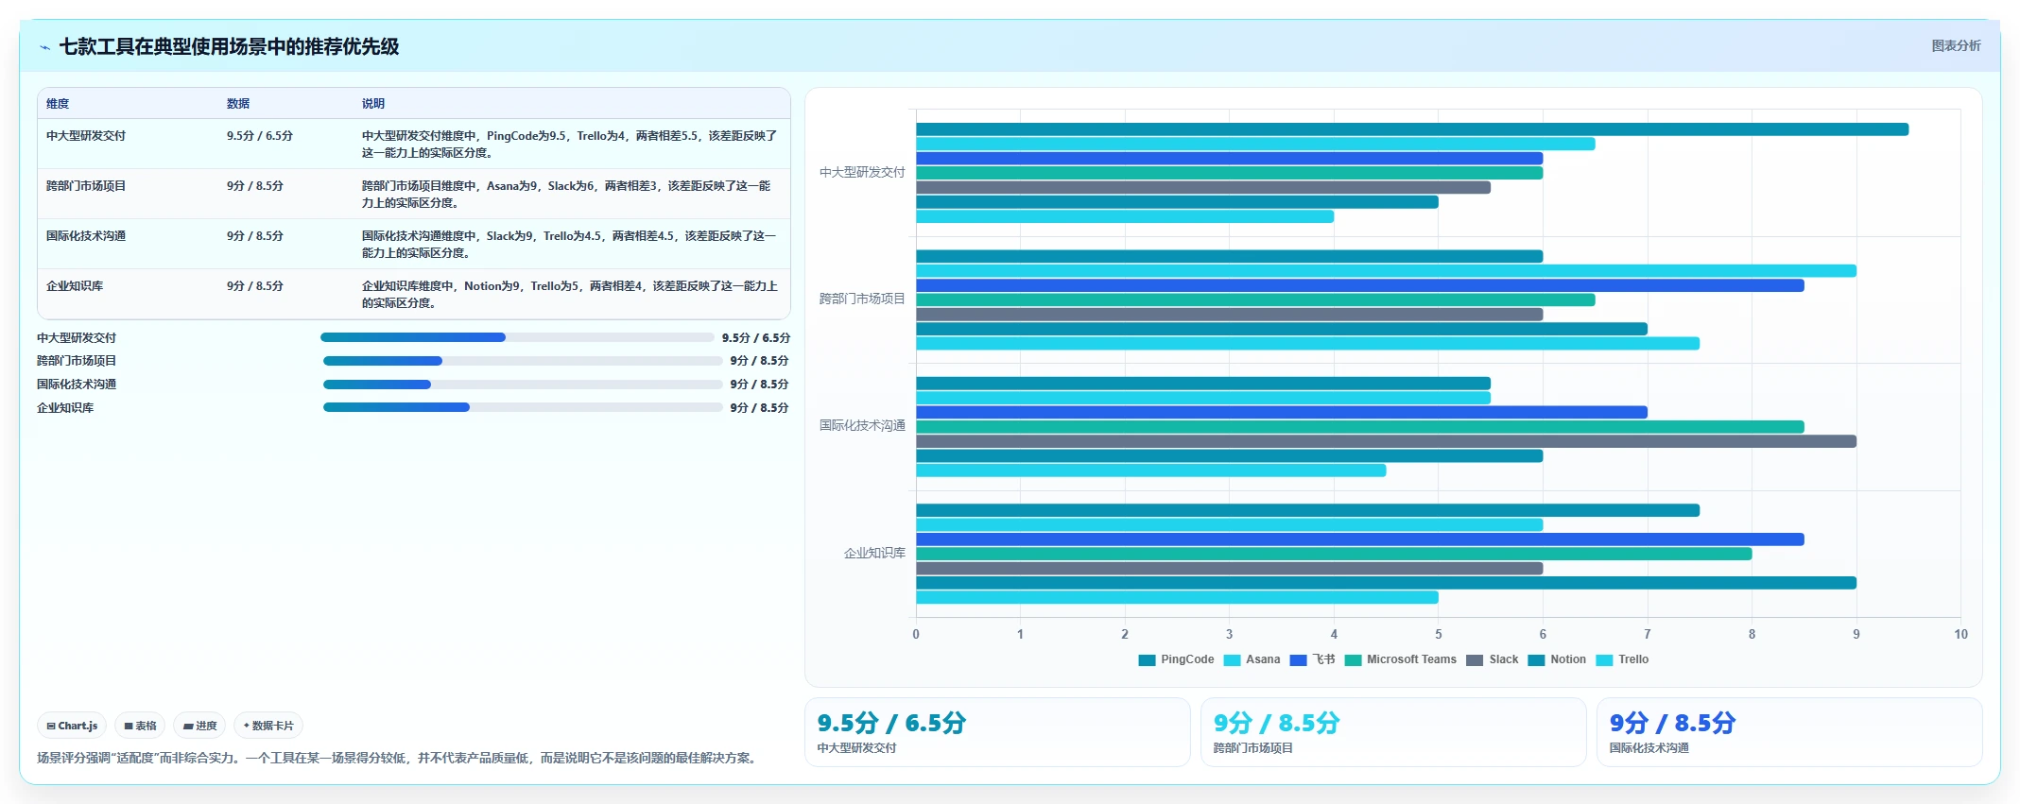2020x804 pixels.
Task: Click the 跨部门市场项目 y-axis label in the chart
Action: click(x=862, y=299)
